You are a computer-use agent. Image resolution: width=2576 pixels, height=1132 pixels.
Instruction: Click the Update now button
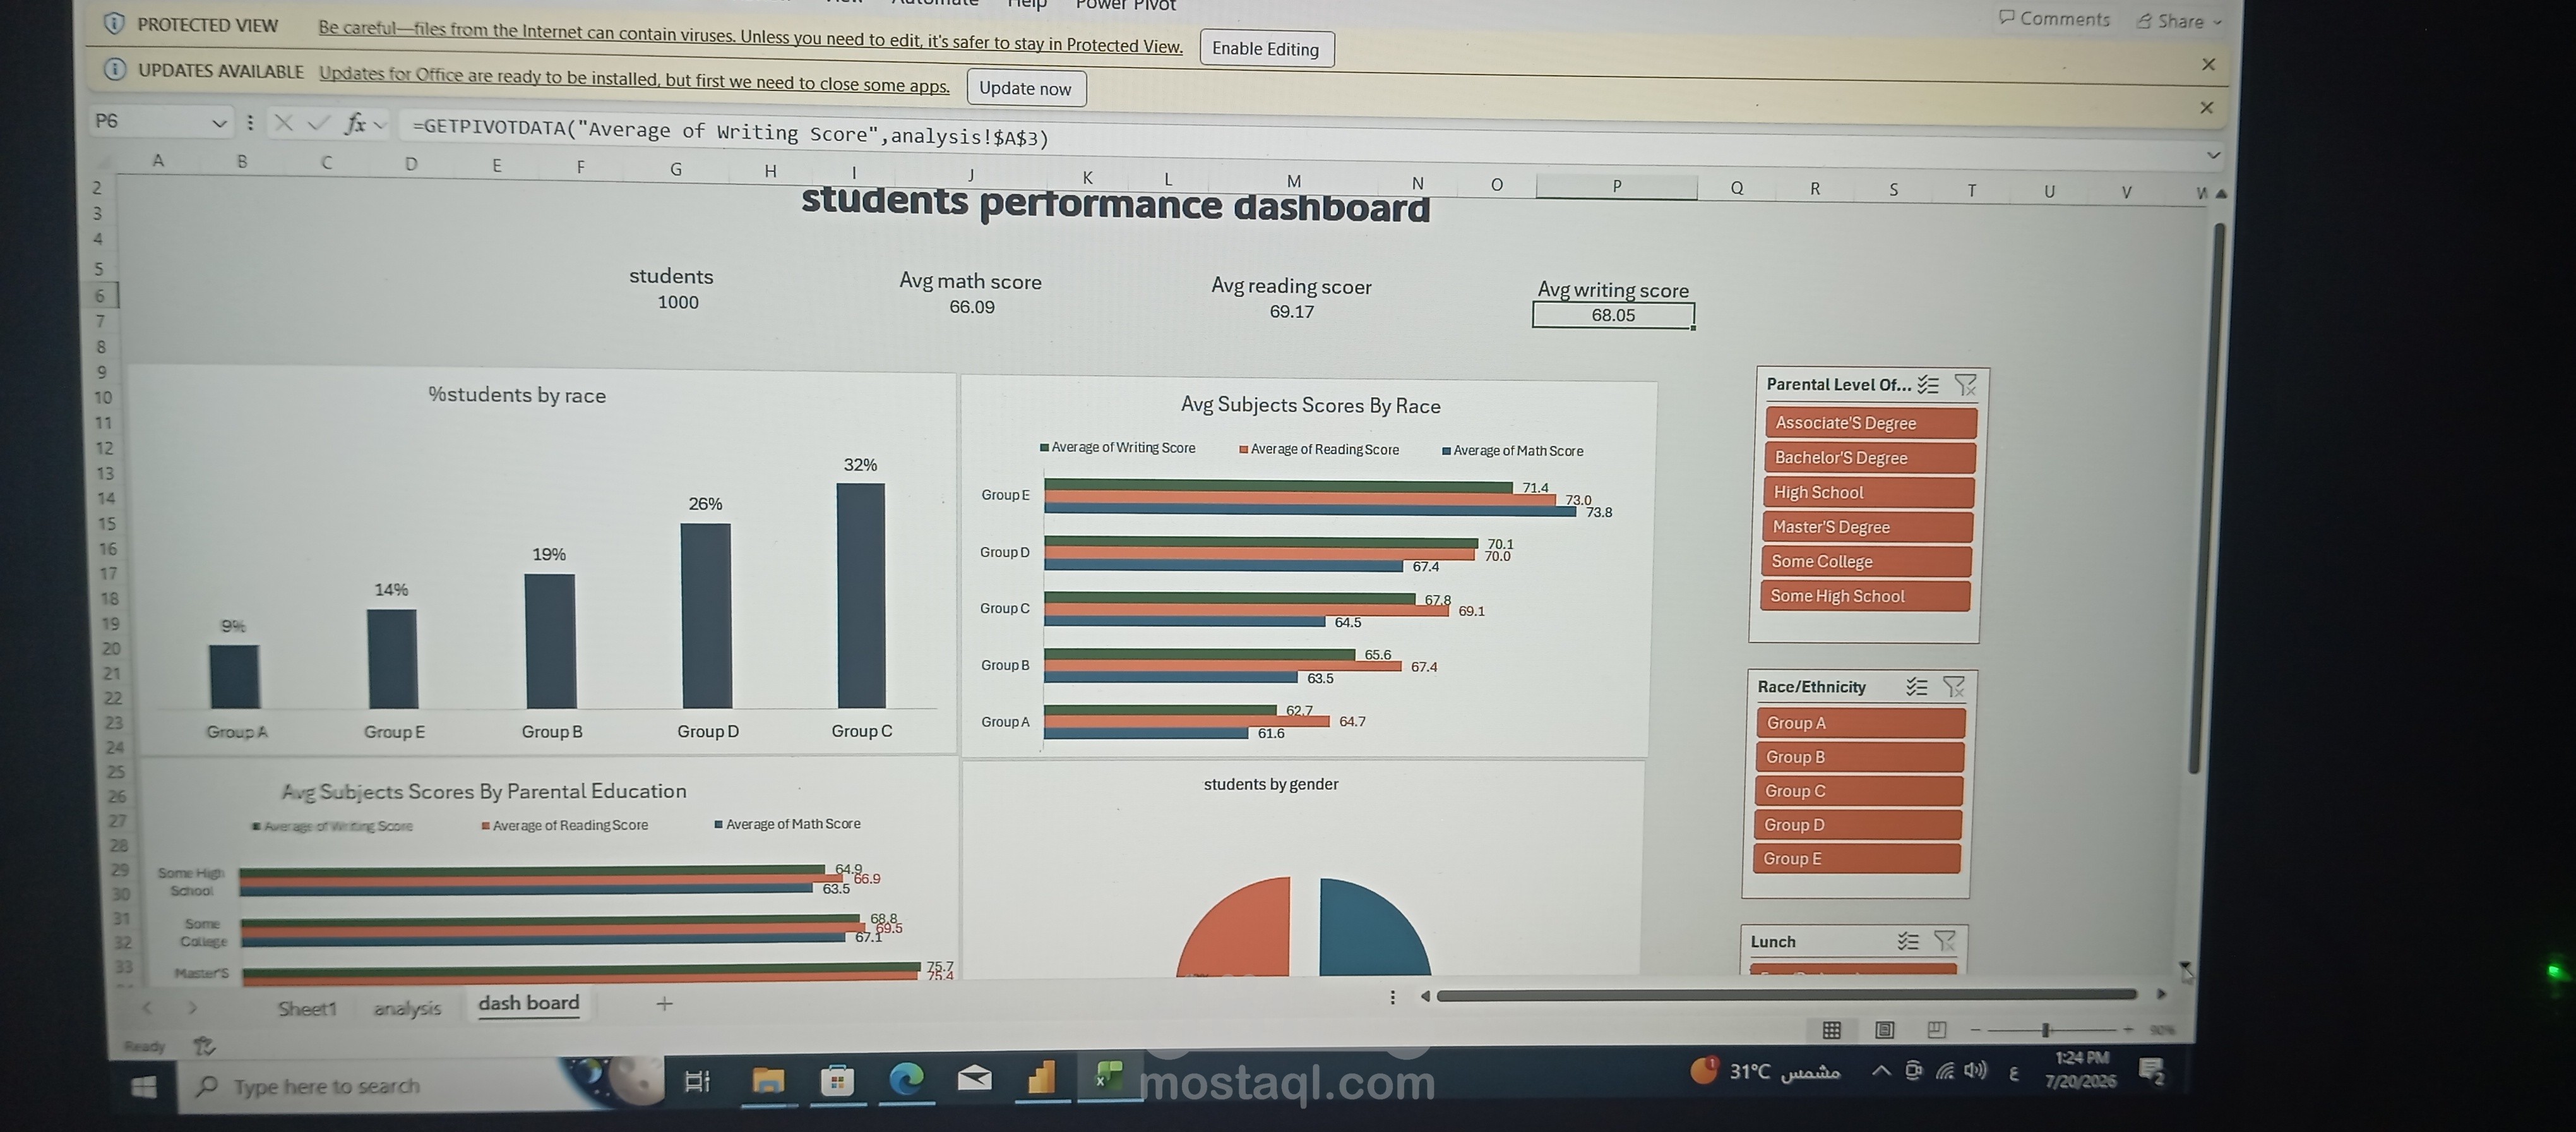(x=1025, y=88)
